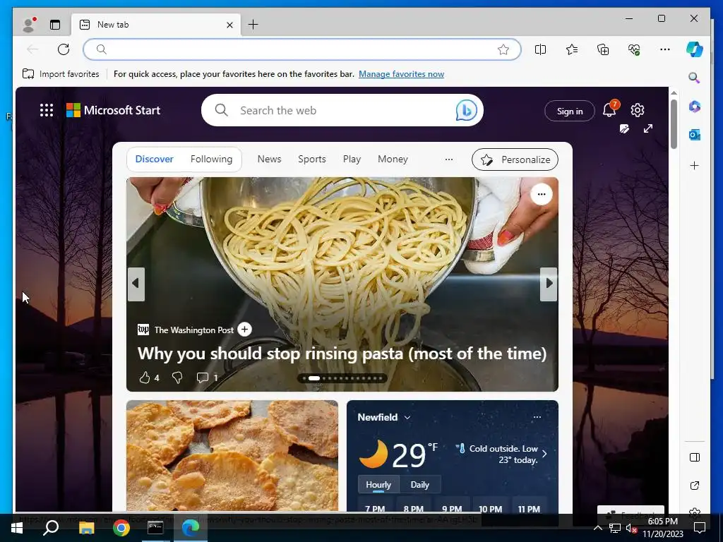Click the Microsoft Start logo
This screenshot has height=542, width=723.
point(114,110)
